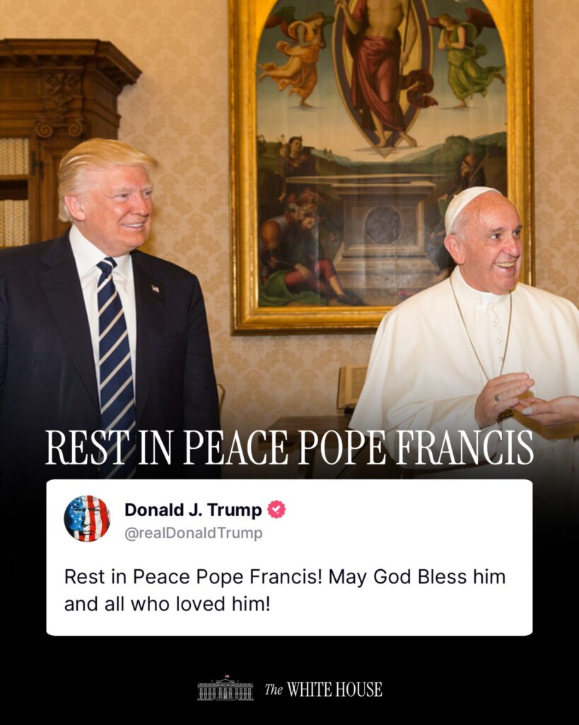Click the pink verified checkmark badge

[276, 509]
